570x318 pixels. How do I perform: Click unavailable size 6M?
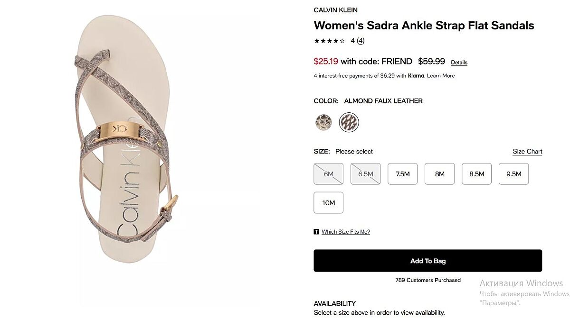328,174
